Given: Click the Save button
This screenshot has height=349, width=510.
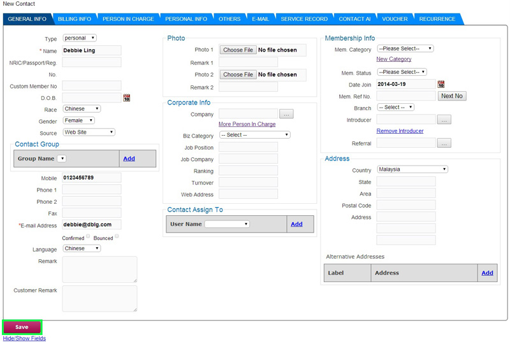Looking at the screenshot, I should point(22,327).
